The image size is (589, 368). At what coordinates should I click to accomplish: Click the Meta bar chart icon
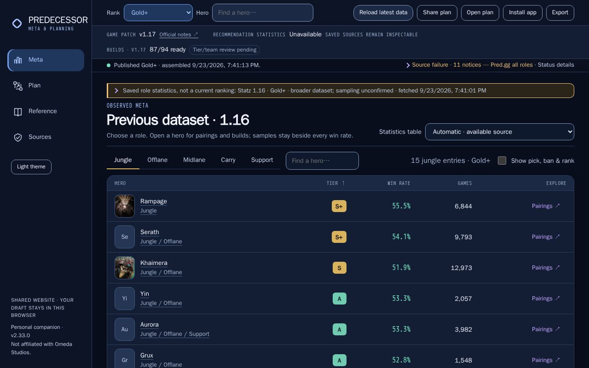point(18,60)
